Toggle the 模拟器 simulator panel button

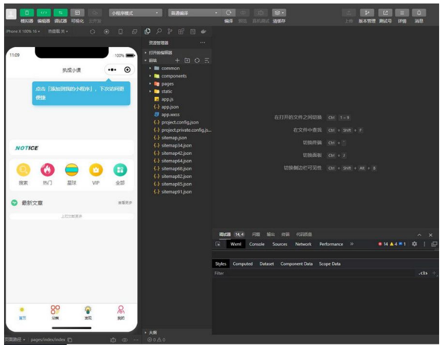(x=27, y=13)
